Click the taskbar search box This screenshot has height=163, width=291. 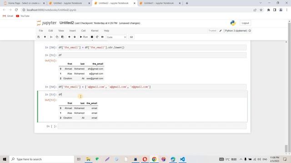[42, 159]
